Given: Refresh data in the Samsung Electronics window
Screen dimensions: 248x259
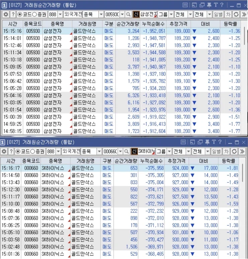Looking at the screenshot, I should (x=236, y=14).
